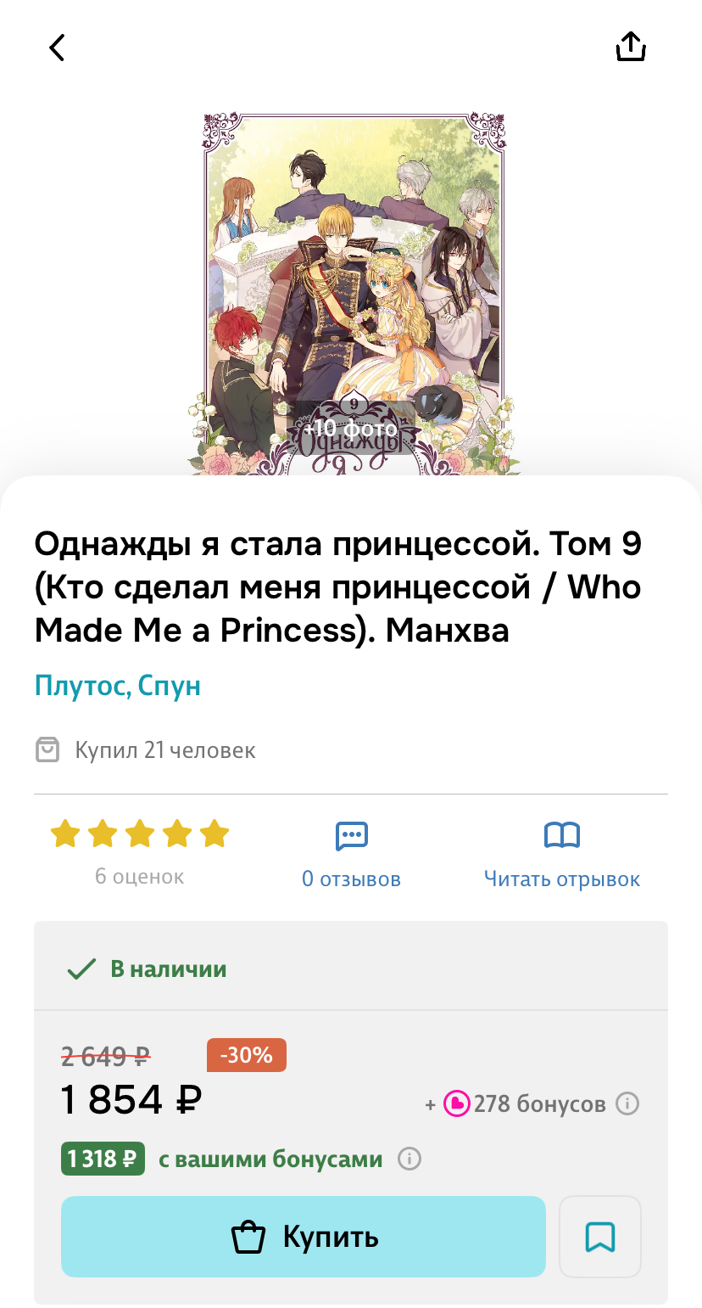The image size is (702, 1308).
Task: Save the book with the bookmark icon
Action: (x=600, y=1237)
